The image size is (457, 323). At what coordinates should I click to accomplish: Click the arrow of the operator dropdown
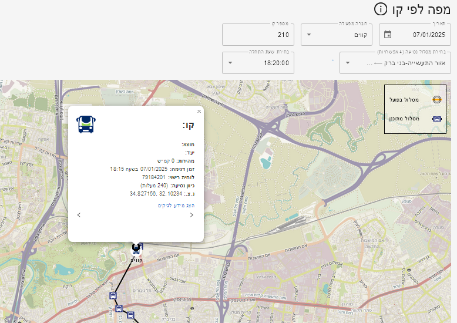tap(309, 35)
